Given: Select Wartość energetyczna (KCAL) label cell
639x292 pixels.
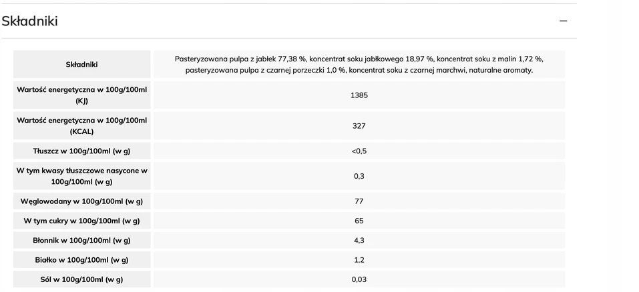Looking at the screenshot, I should (82, 125).
